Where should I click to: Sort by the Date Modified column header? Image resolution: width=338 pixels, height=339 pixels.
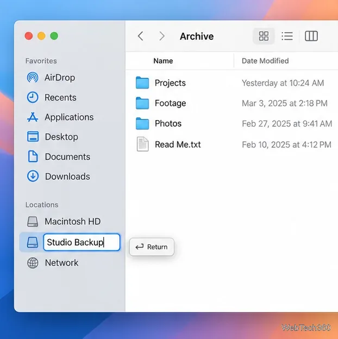click(x=265, y=61)
